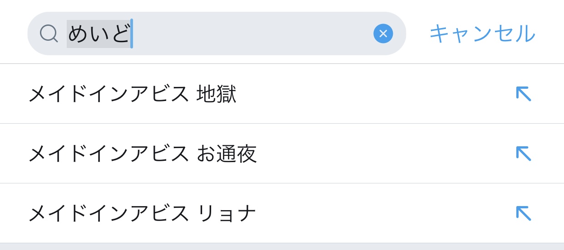564x250 pixels.
Task: Insert メイドインアビス リョナ using its arrow
Action: [x=523, y=213]
